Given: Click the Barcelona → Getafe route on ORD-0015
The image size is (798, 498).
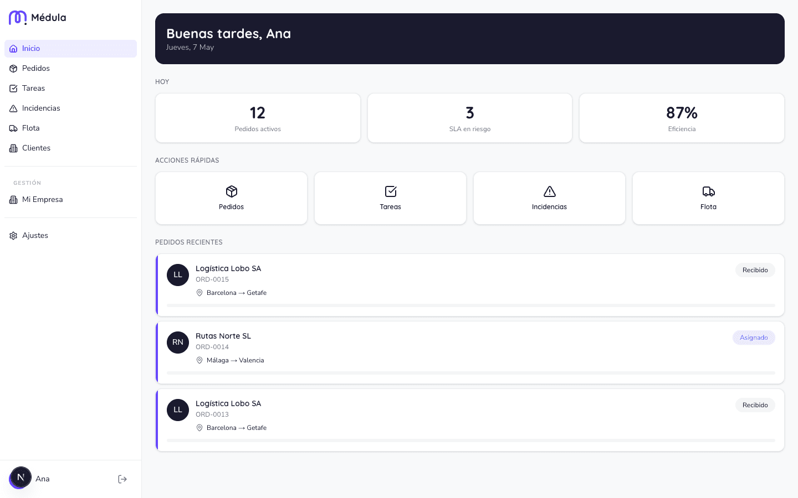Looking at the screenshot, I should 237,293.
